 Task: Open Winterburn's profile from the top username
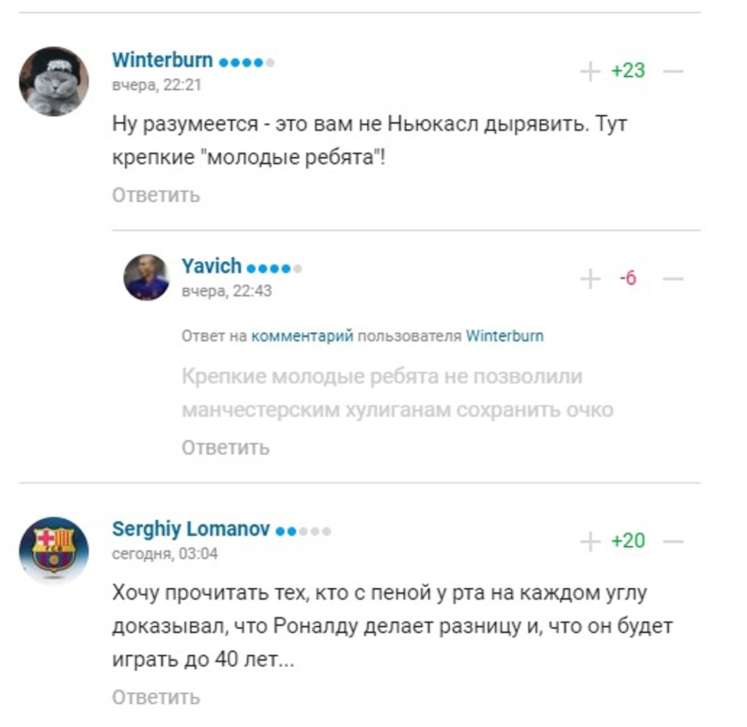point(162,60)
